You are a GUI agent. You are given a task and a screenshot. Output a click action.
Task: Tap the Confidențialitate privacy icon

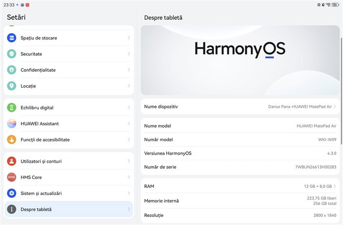pos(11,70)
